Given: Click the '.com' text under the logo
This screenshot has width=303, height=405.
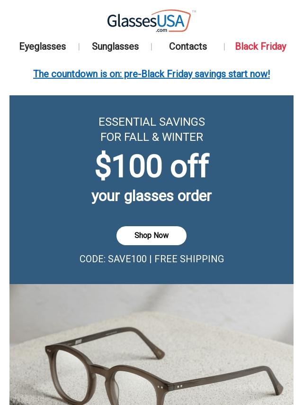Looking at the screenshot, I should (x=161, y=30).
